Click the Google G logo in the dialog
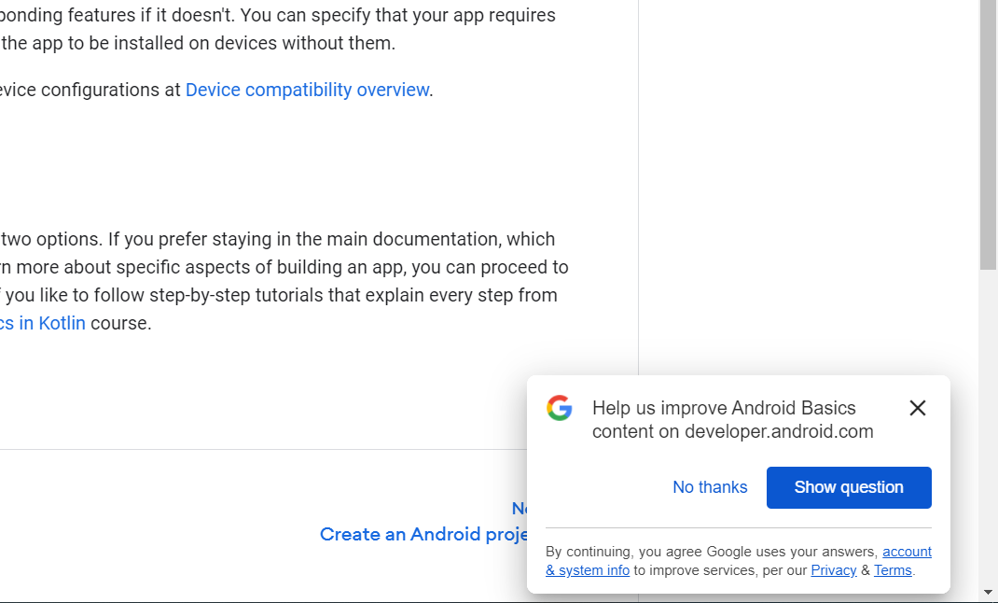The width and height of the screenshot is (998, 603). (559, 408)
